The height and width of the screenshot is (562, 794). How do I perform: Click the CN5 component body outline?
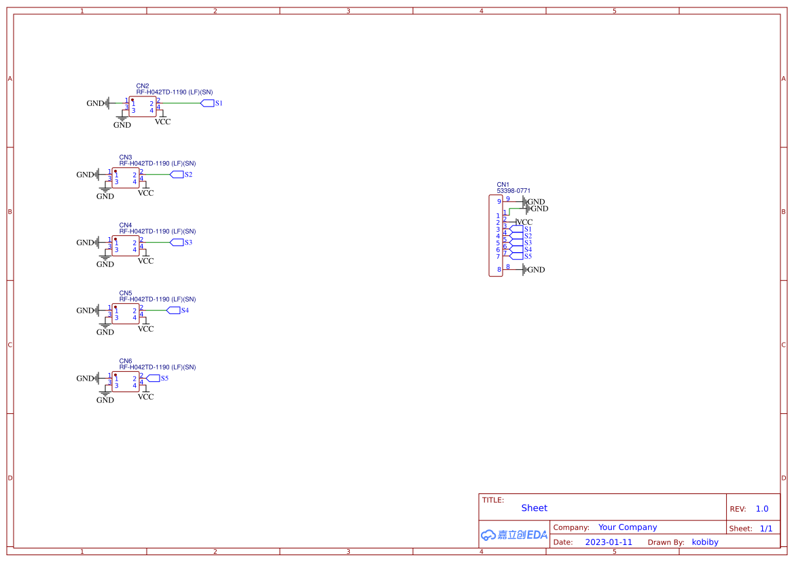127,313
